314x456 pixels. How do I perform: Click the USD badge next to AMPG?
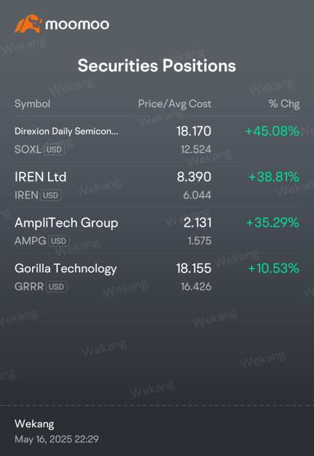[x=58, y=241]
